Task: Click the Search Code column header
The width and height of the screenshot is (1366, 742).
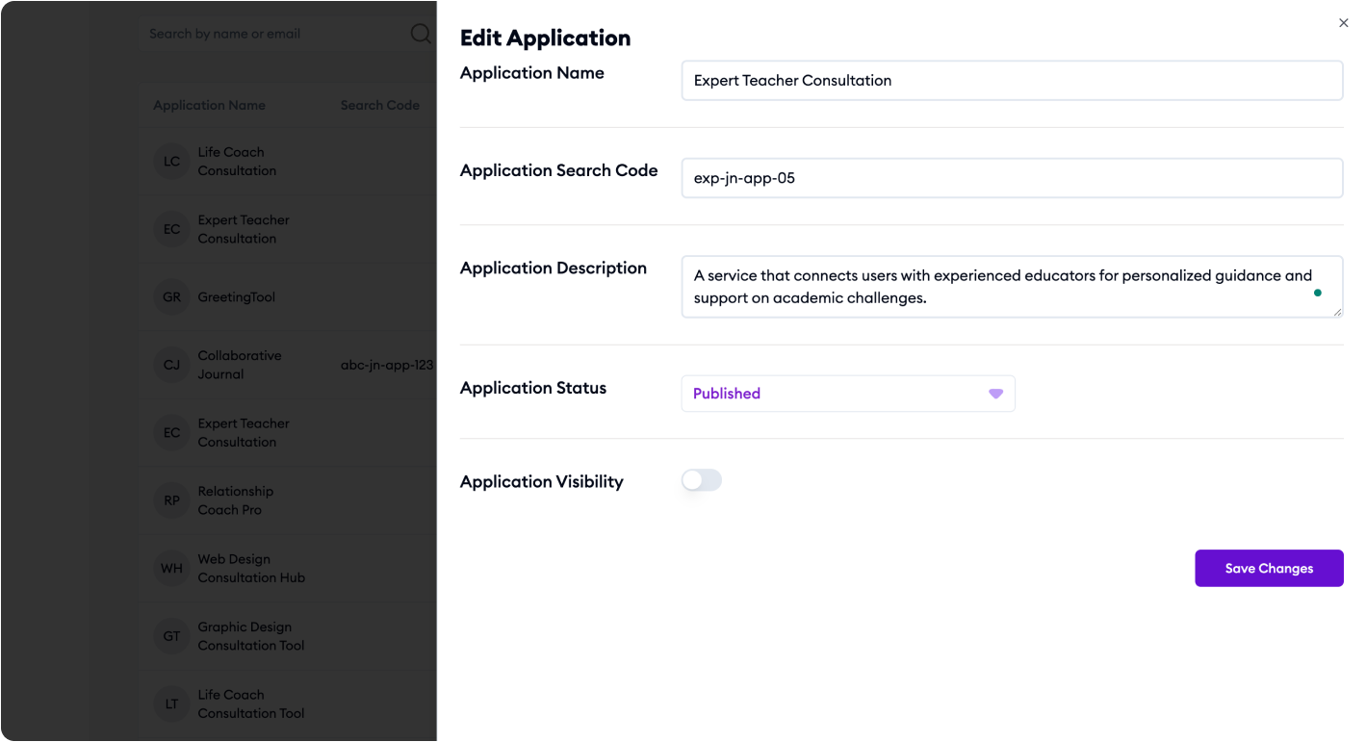Action: 380,106
